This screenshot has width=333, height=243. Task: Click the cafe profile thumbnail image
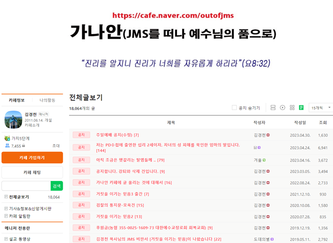pyautogui.click(x=14, y=120)
